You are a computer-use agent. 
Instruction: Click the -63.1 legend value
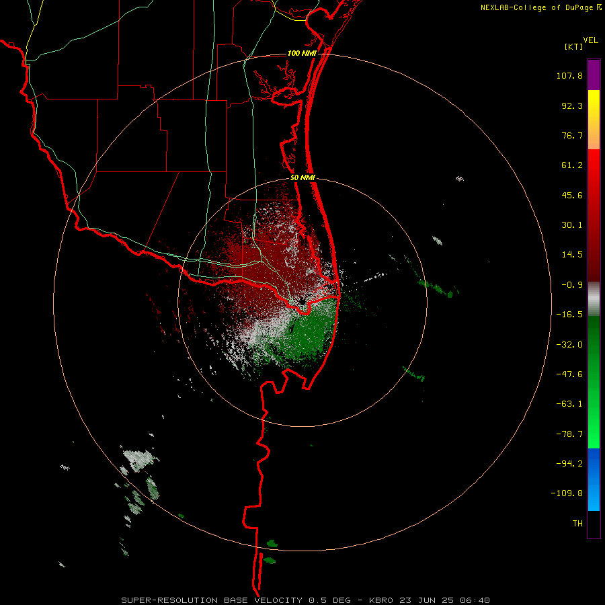click(569, 404)
